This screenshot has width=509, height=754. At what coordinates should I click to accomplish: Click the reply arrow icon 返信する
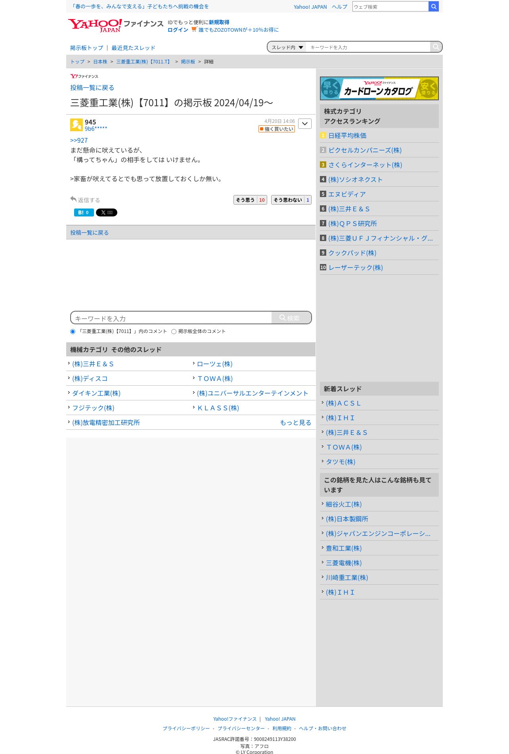point(73,199)
